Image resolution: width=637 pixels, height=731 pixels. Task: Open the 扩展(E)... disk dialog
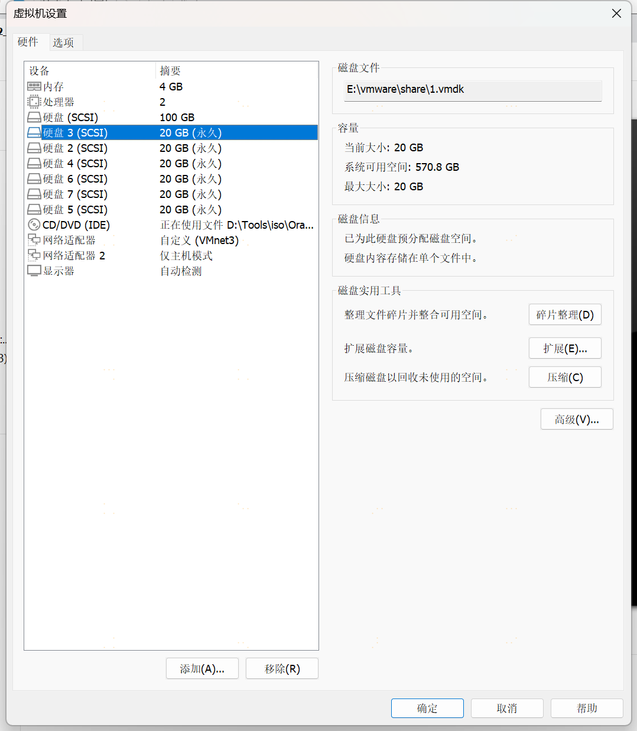coord(565,349)
